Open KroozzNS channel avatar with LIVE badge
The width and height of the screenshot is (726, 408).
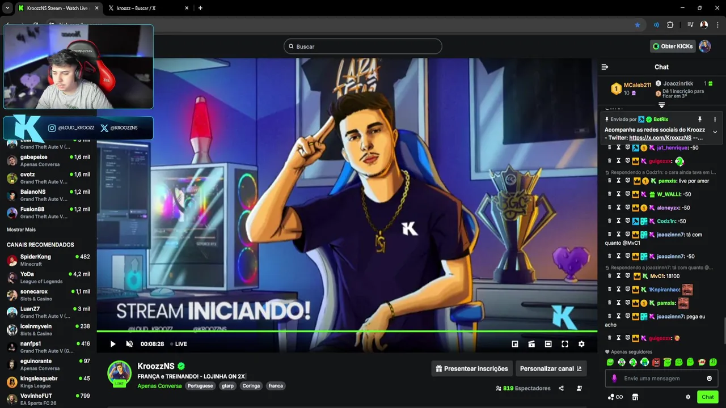pos(120,373)
